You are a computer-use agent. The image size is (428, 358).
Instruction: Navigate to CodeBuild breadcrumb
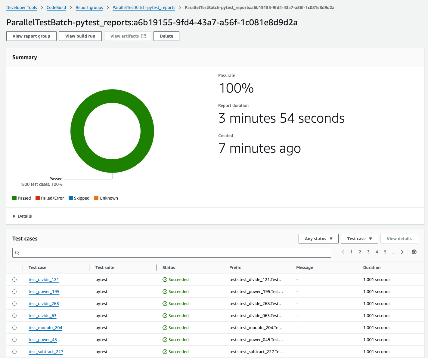[56, 8]
